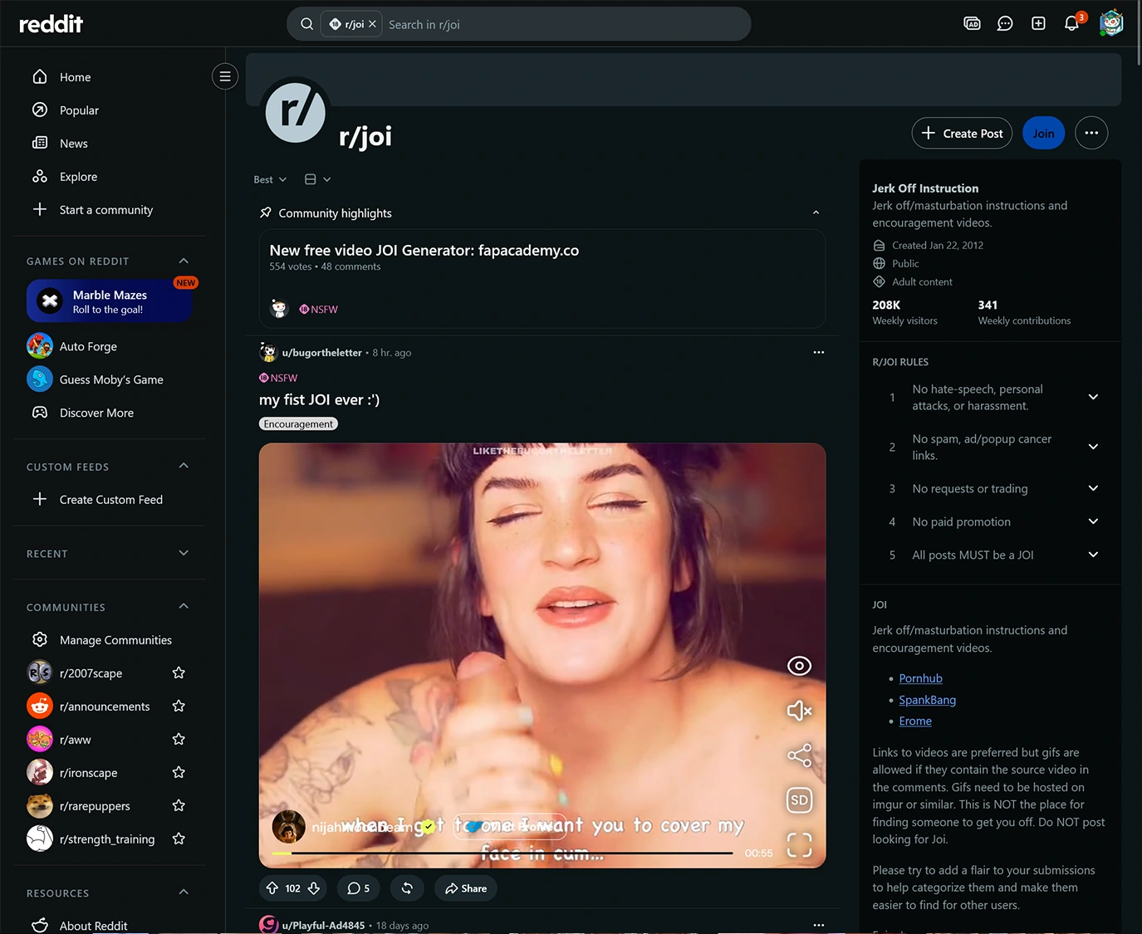
Task: Open the user avatar menu
Action: coord(1111,23)
